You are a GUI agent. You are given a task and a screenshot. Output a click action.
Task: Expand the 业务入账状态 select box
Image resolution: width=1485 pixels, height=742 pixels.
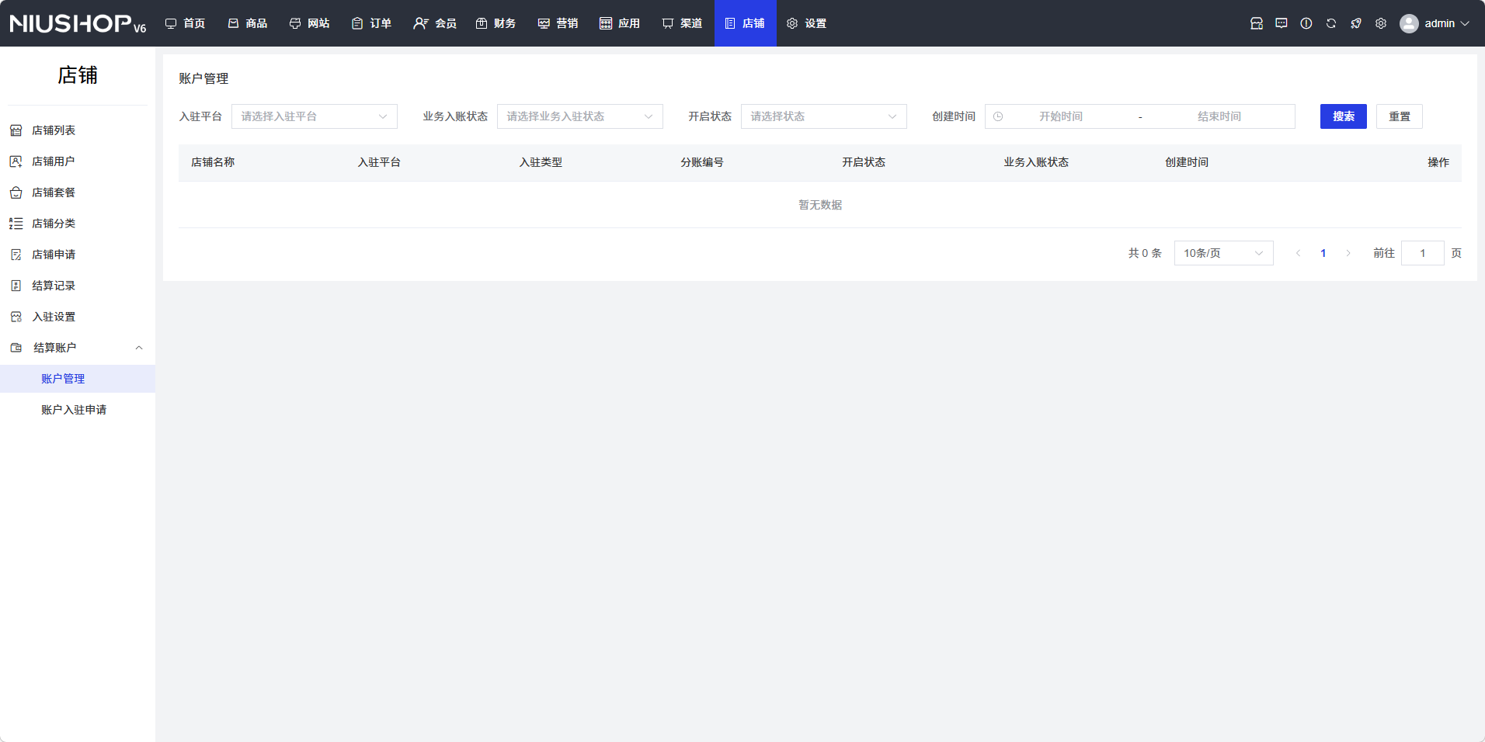coord(579,116)
